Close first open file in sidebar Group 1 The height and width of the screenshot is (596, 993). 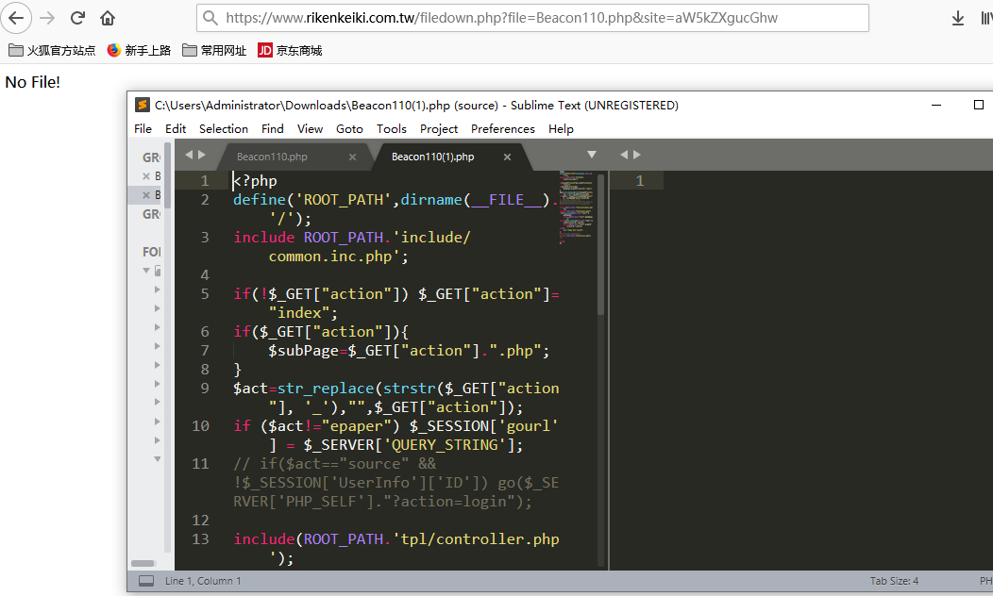(146, 176)
